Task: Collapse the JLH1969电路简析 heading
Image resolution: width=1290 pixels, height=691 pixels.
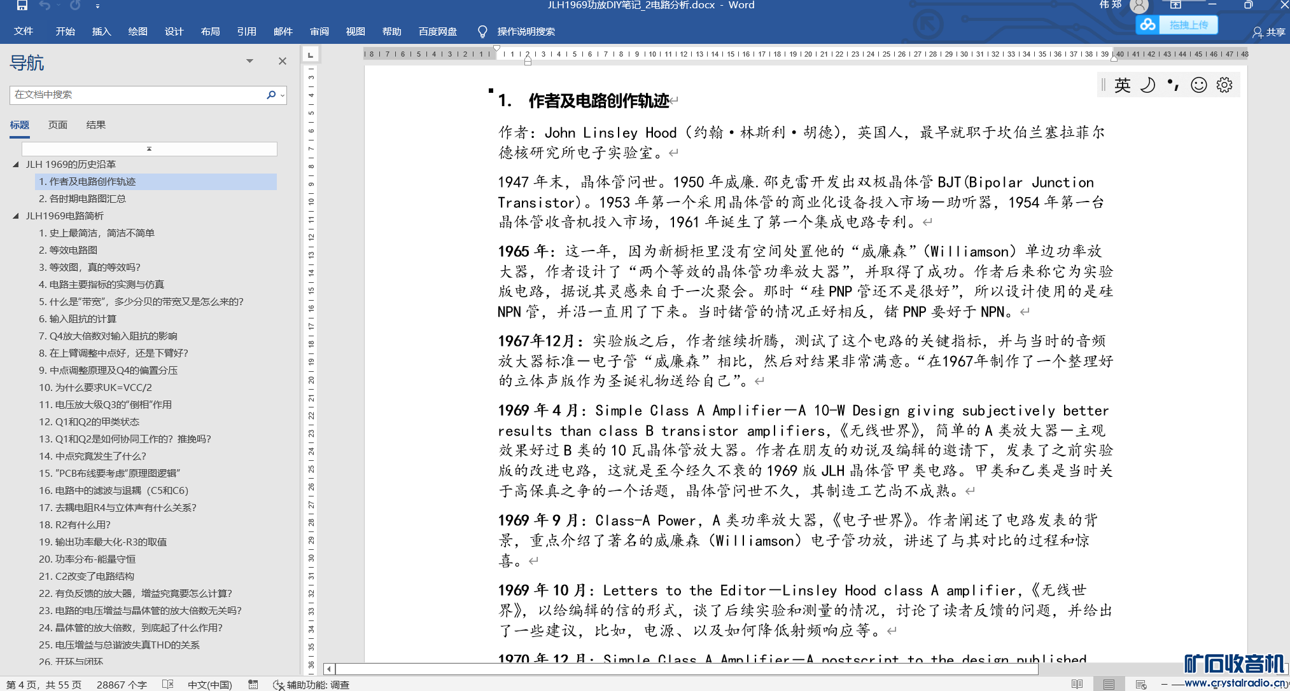Action: [x=16, y=216]
